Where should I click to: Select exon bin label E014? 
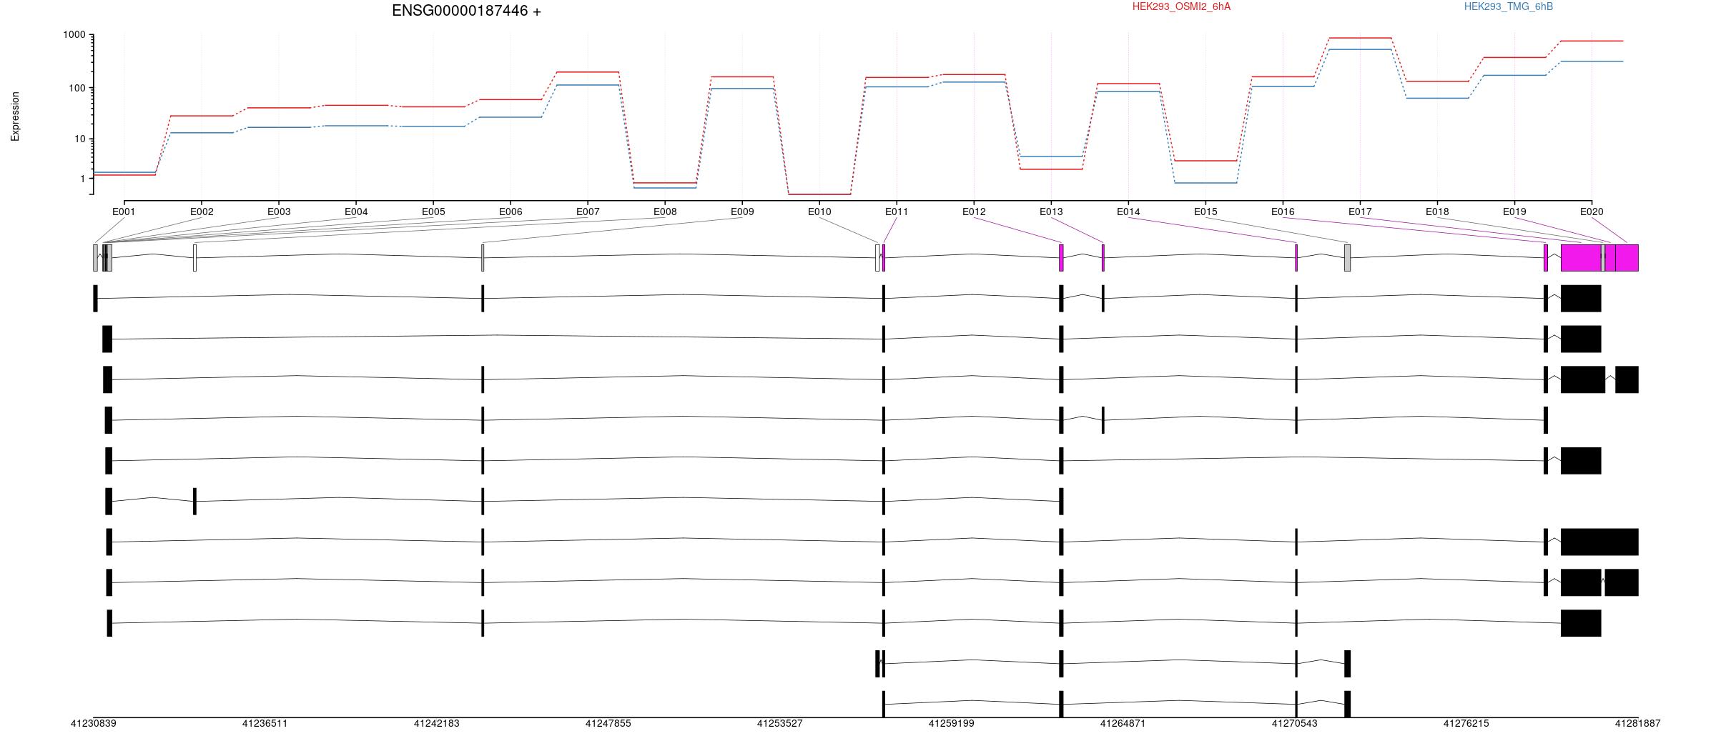click(1128, 212)
